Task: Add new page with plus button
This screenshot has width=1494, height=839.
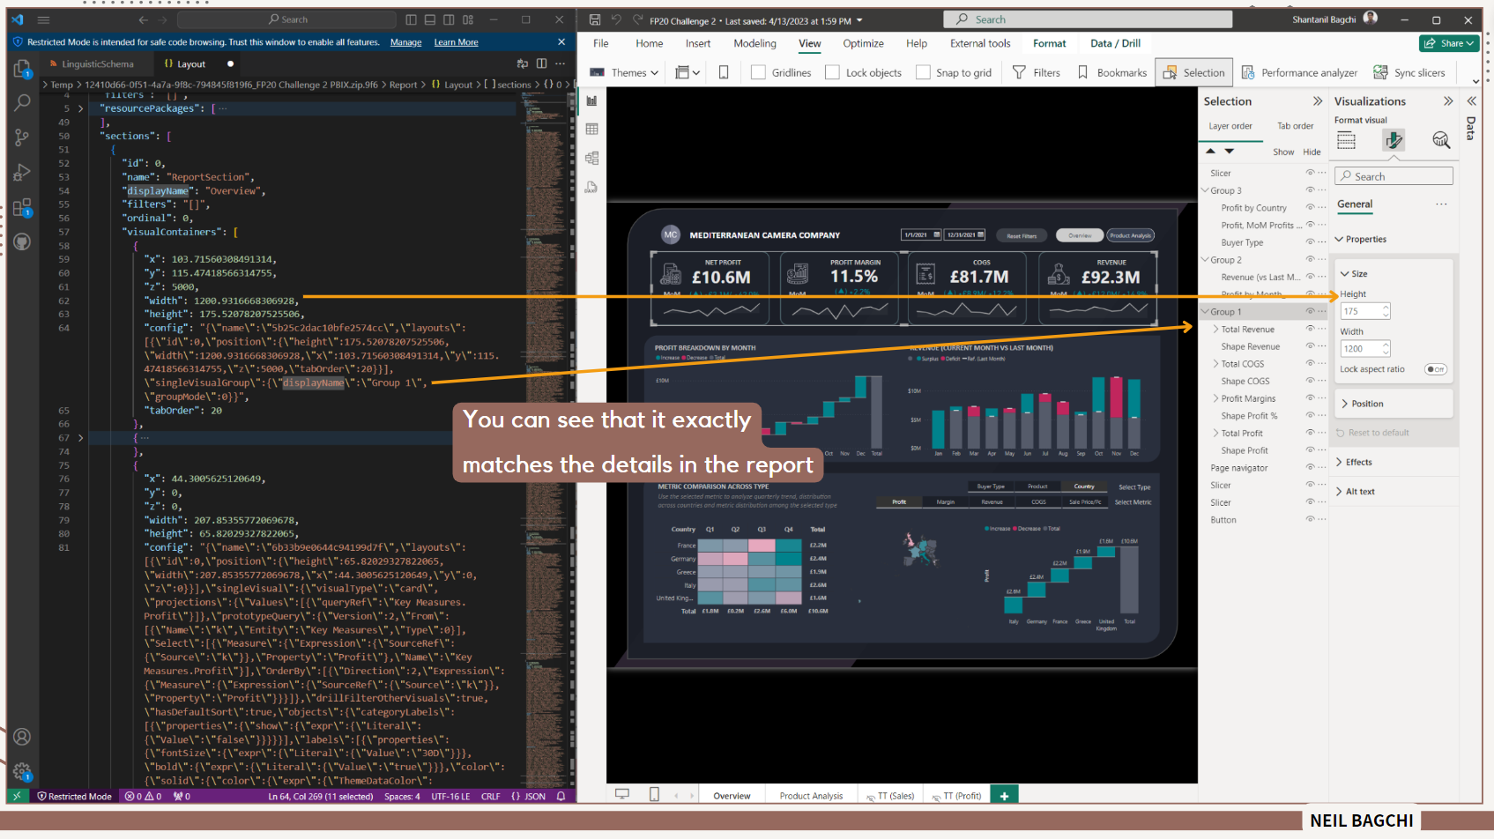Action: [x=1004, y=795]
